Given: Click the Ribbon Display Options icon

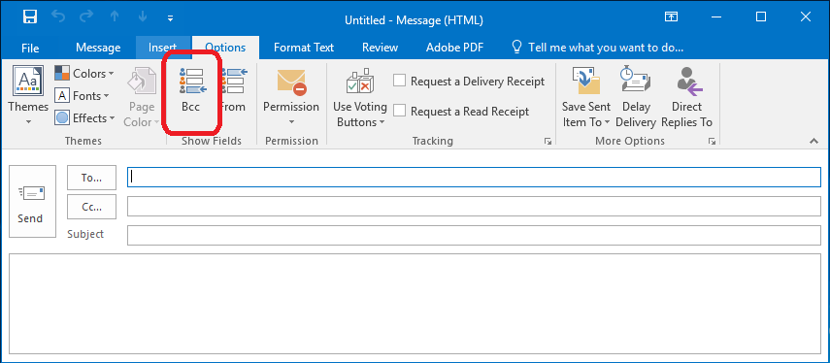Looking at the screenshot, I should pos(671,17).
